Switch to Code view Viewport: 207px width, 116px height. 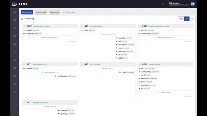click(x=181, y=19)
